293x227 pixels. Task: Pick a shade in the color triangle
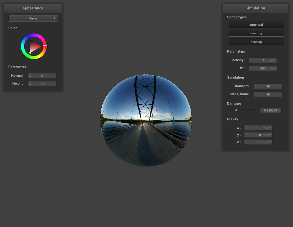tap(34, 46)
